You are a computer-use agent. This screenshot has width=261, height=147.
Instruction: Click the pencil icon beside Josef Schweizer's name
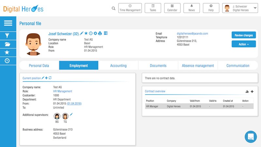click(x=82, y=33)
